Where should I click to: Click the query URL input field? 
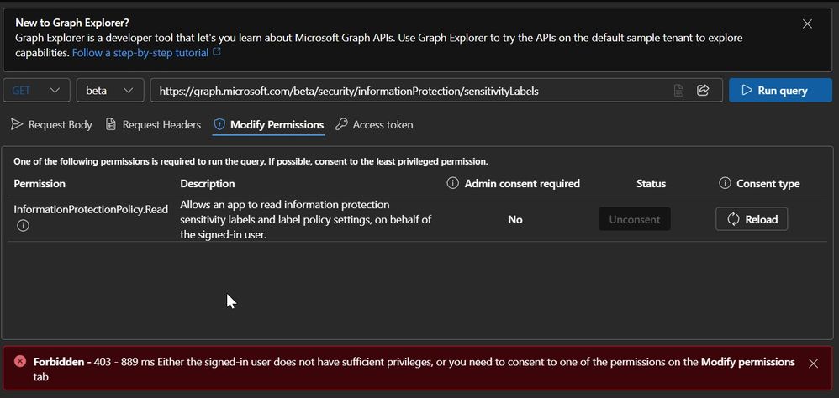point(404,91)
